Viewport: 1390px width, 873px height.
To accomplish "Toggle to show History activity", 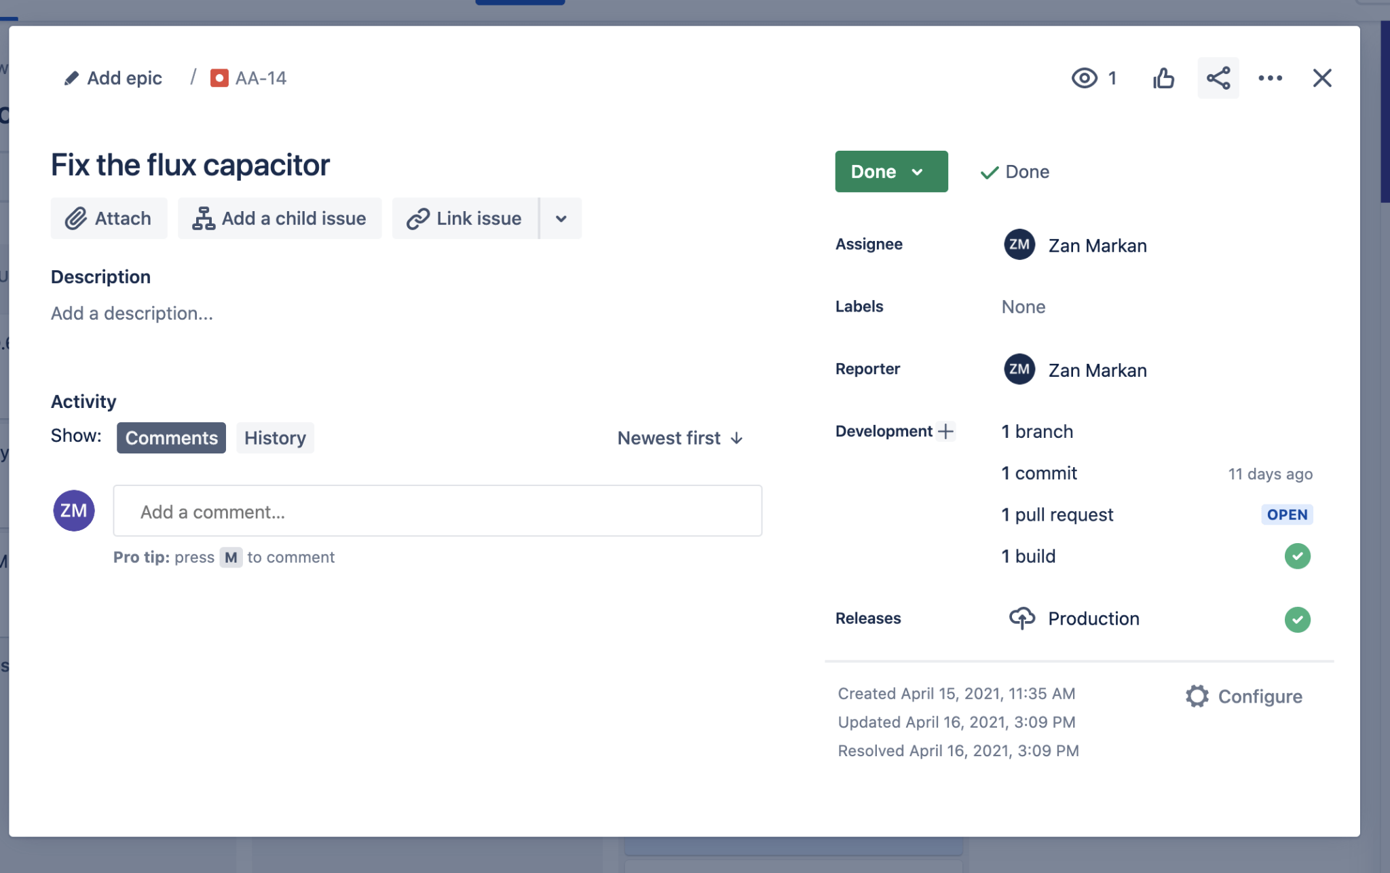I will [x=274, y=437].
